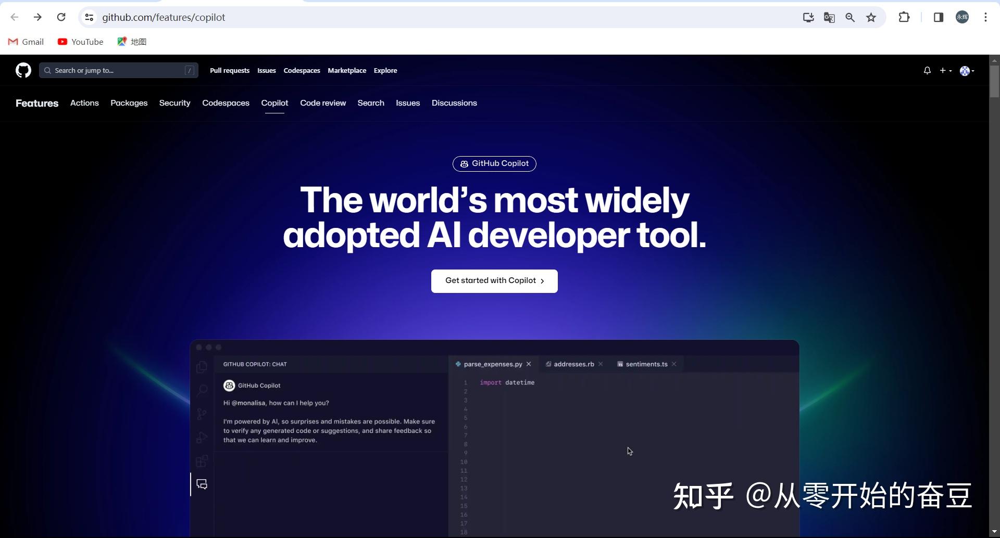Click the GitHub logo in the header
The image size is (1000, 538).
[x=23, y=70]
